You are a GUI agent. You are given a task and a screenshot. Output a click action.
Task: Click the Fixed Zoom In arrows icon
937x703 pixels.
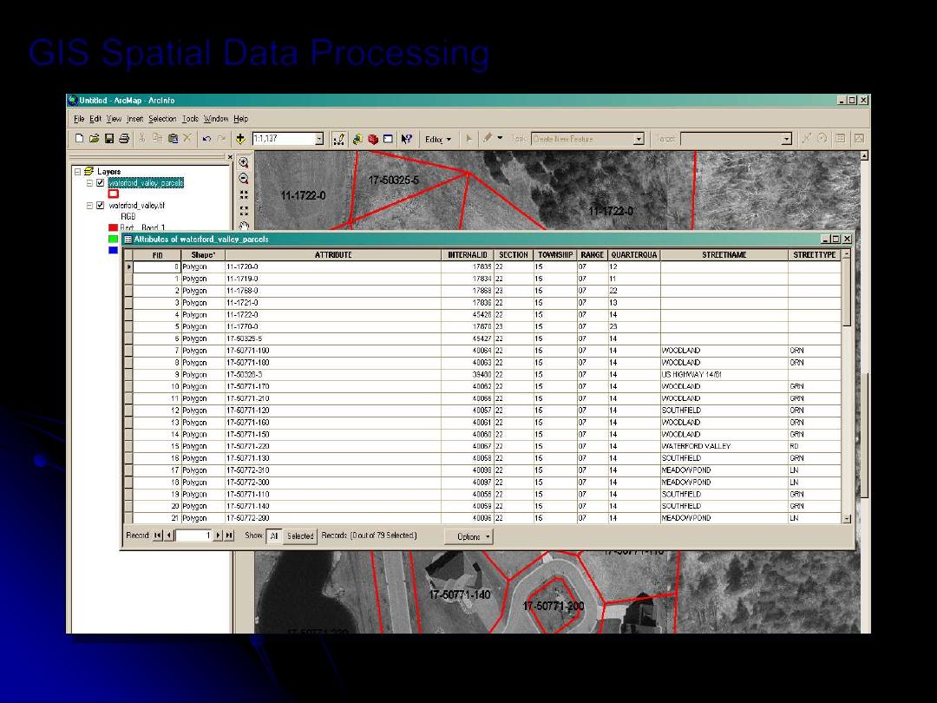pyautogui.click(x=244, y=195)
